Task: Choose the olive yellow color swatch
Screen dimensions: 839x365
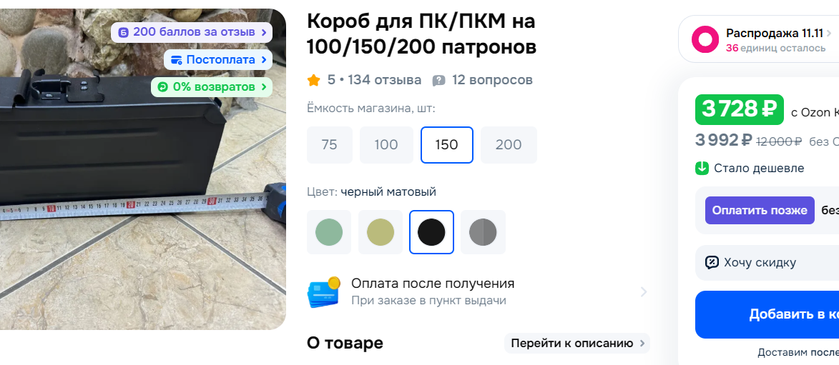Action: tap(381, 232)
